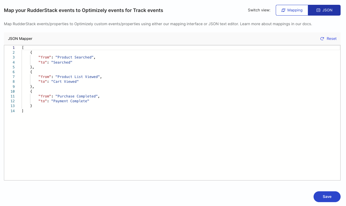
Task: Click in the empty JSON editor area below the code
Action: 172,147
